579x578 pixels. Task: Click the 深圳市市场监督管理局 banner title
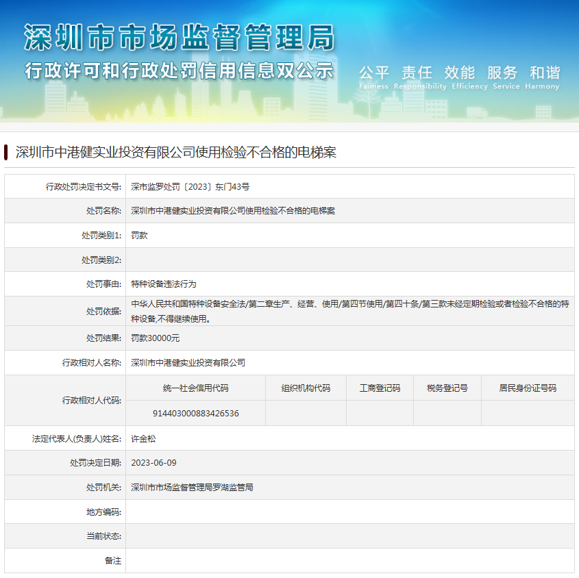180,37
